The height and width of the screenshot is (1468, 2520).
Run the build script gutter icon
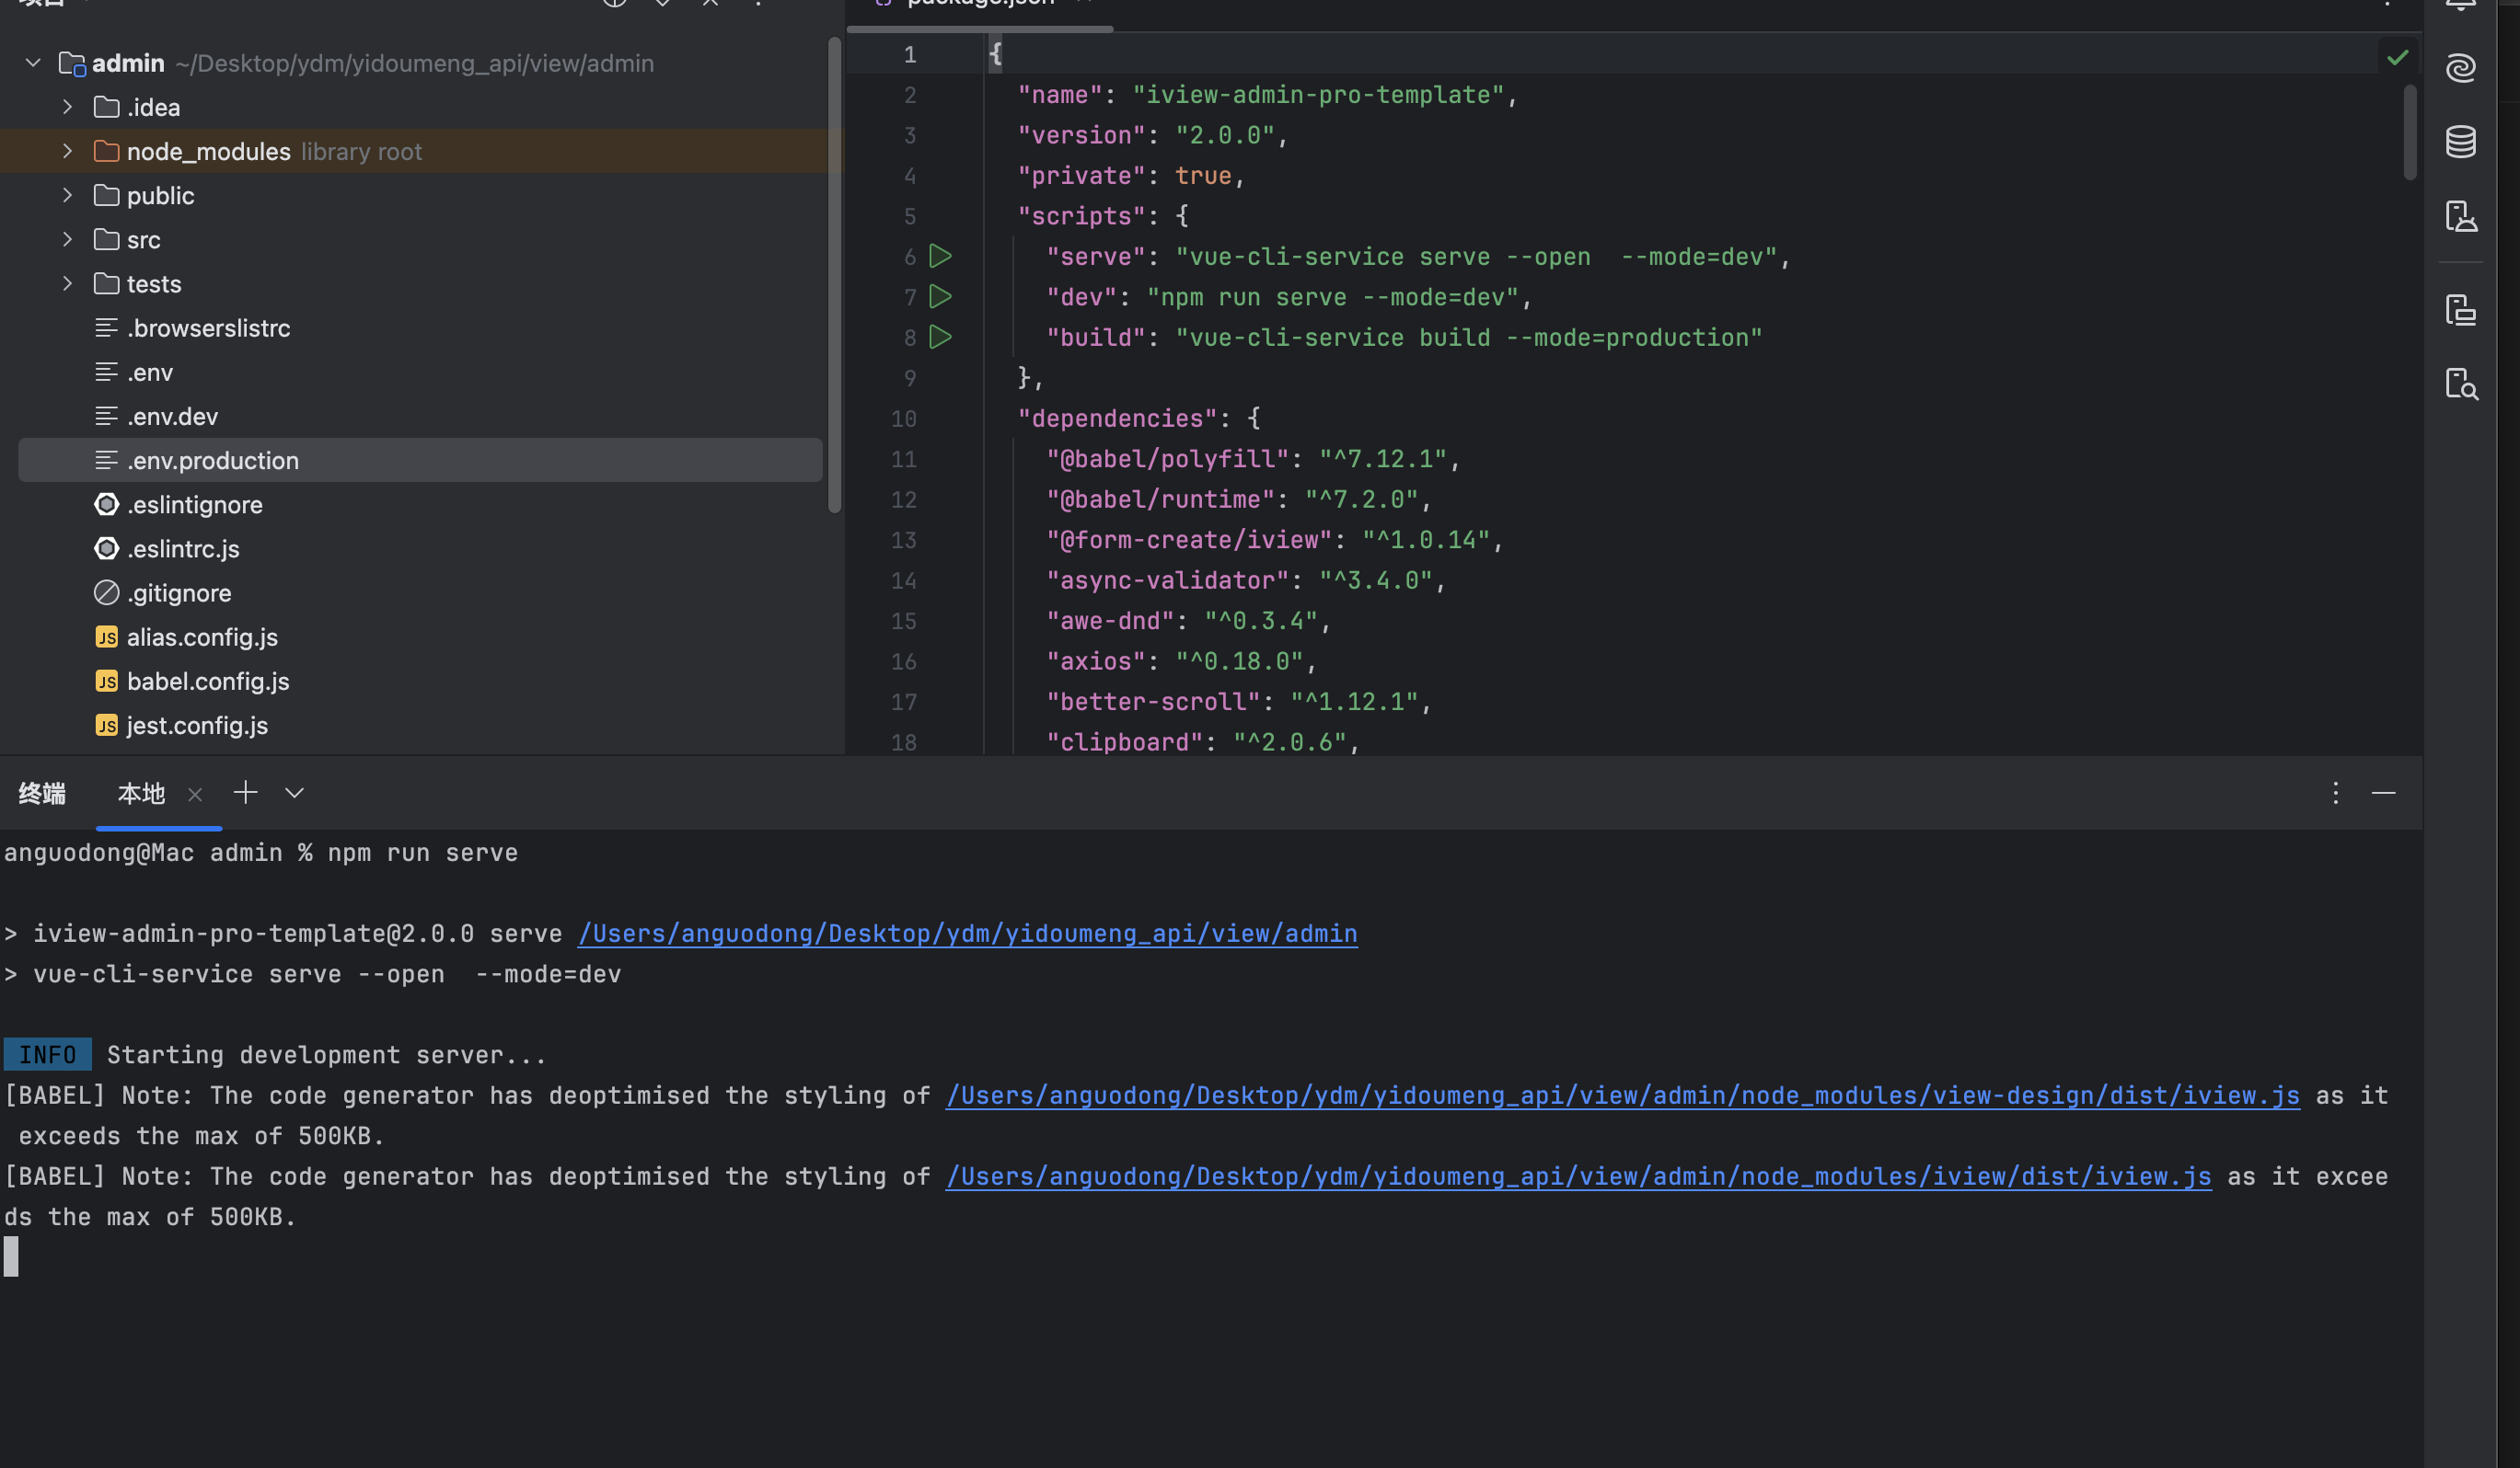(x=940, y=337)
